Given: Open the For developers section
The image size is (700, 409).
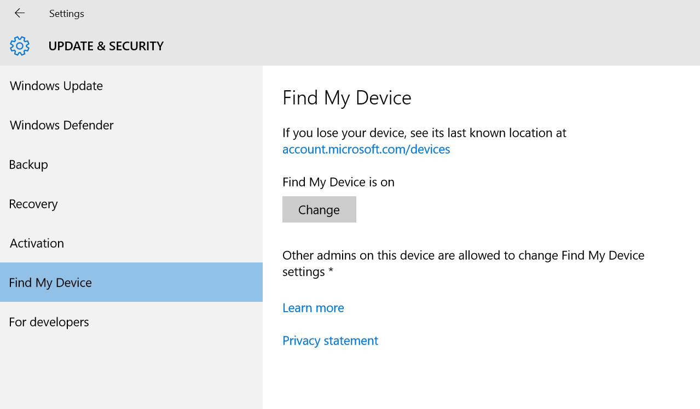Looking at the screenshot, I should pyautogui.click(x=131, y=322).
